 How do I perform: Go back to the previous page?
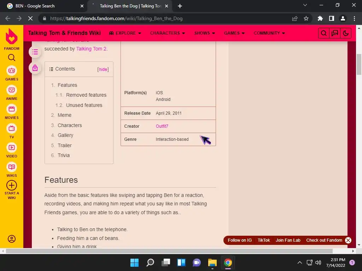8,18
